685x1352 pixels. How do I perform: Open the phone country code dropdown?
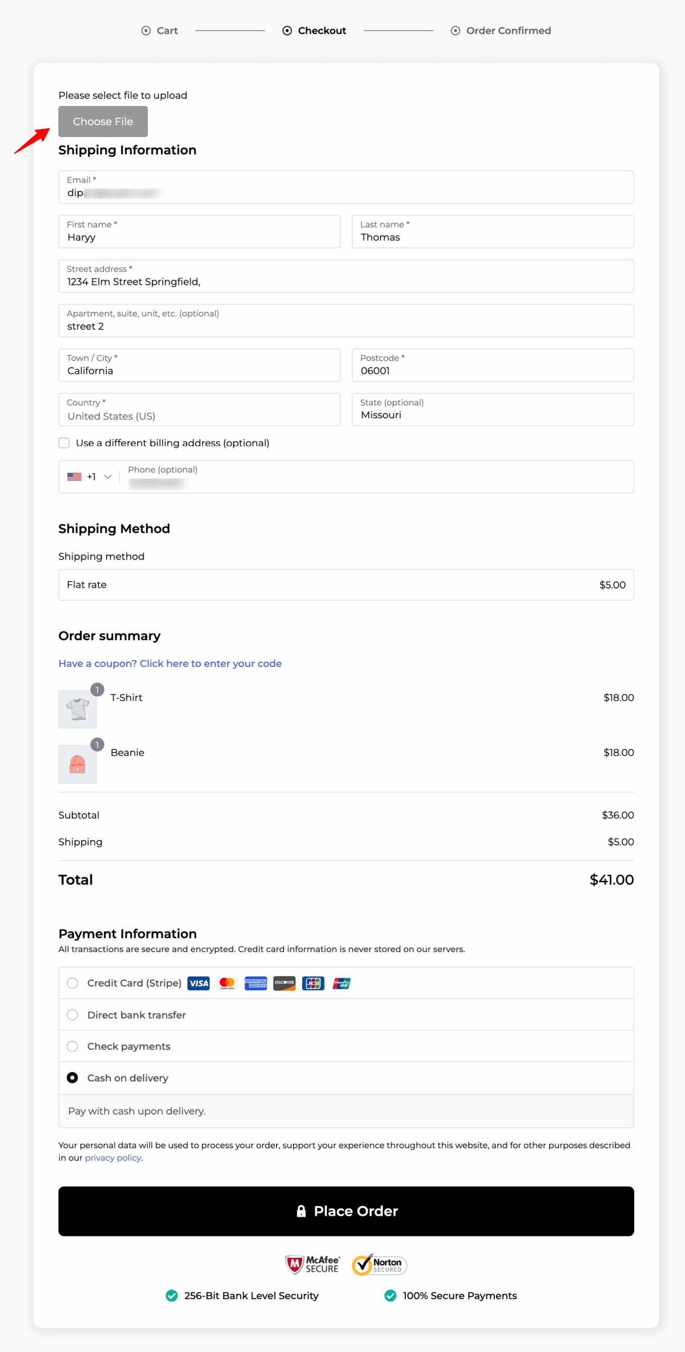[x=90, y=477]
